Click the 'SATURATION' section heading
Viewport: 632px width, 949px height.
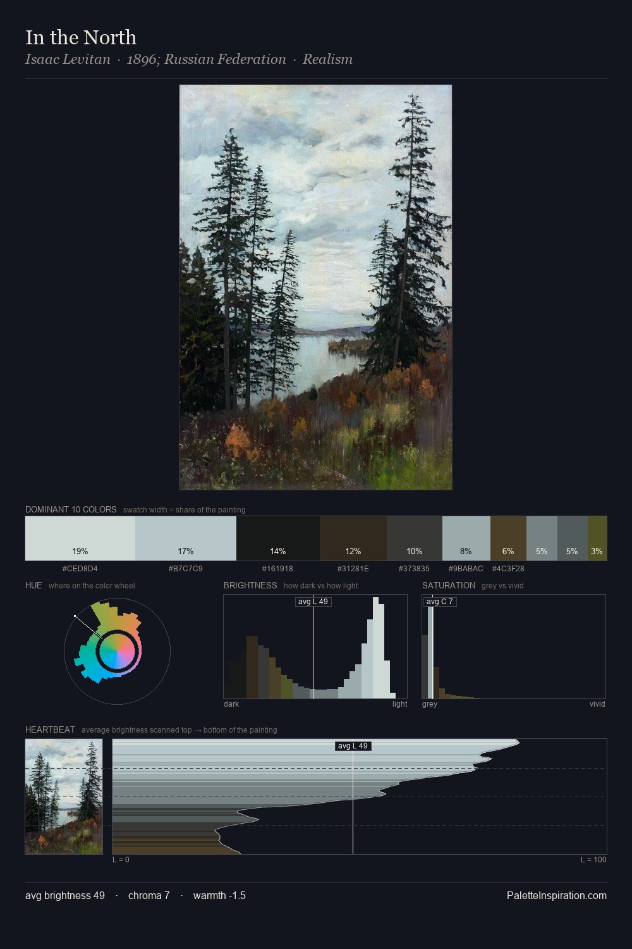(x=449, y=585)
